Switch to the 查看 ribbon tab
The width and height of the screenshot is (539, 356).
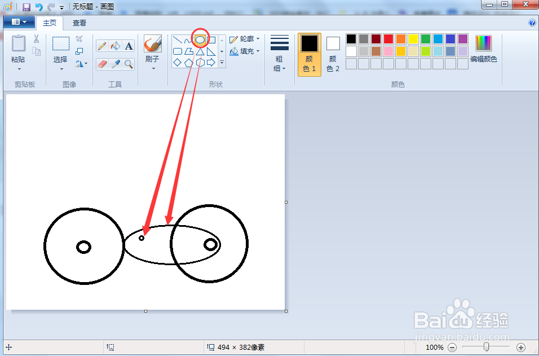(x=79, y=23)
